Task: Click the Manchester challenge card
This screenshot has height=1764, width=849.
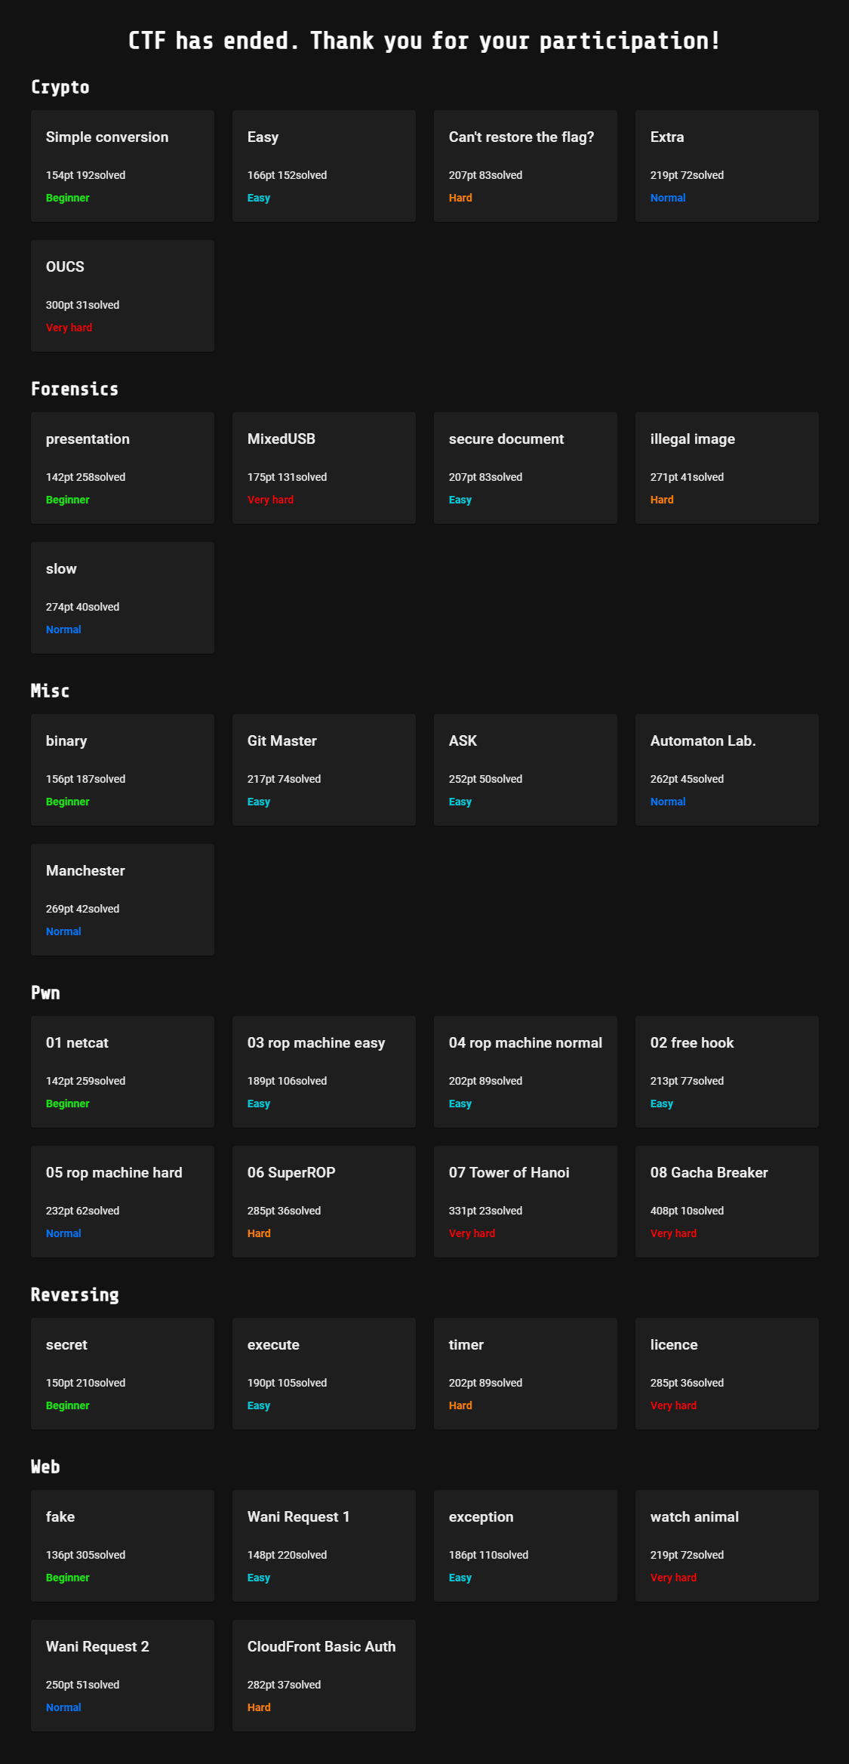Action: coord(122,900)
